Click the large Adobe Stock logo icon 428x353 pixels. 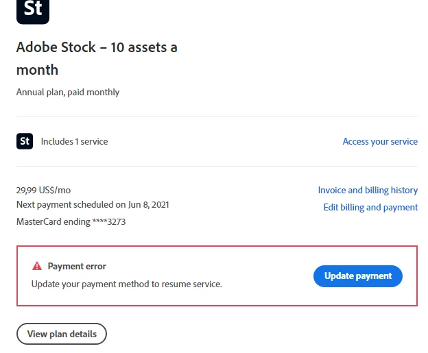tap(32, 10)
